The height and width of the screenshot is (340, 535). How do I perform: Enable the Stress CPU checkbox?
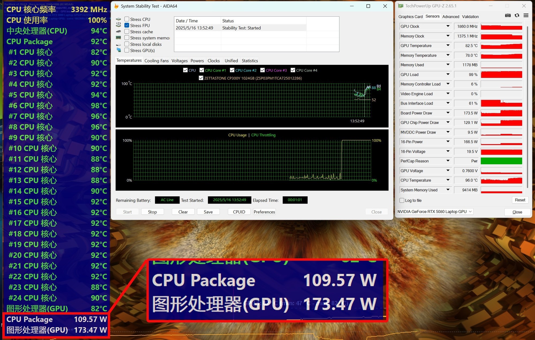[127, 19]
